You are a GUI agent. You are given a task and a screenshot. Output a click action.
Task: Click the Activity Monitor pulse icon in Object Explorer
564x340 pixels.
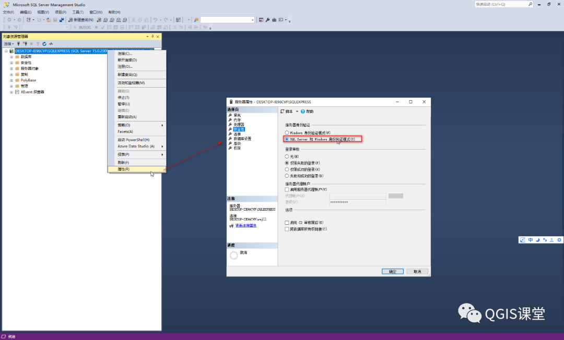51,44
